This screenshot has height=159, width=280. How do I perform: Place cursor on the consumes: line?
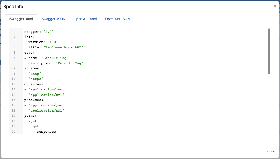pyautogui.click(x=33, y=84)
